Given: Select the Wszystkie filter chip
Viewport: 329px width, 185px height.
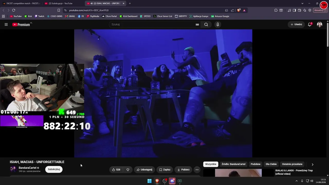Looking at the screenshot, I should pyautogui.click(x=211, y=164).
